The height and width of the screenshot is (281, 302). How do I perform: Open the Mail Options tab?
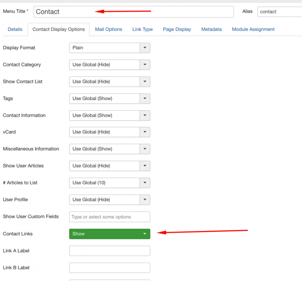tap(108, 29)
